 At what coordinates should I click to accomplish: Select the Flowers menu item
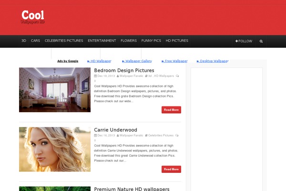point(129,41)
